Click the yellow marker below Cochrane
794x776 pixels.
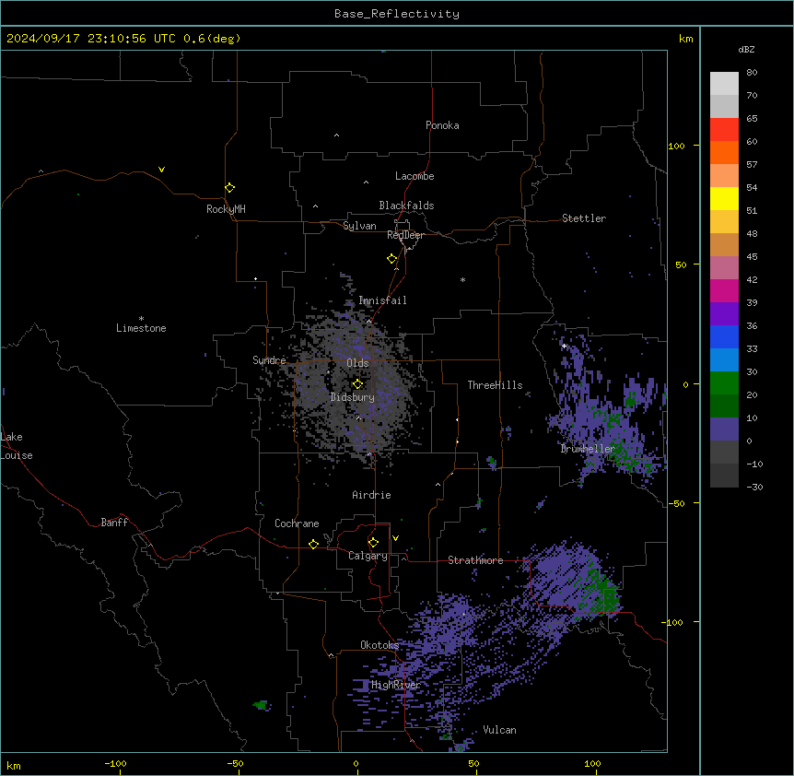(313, 544)
